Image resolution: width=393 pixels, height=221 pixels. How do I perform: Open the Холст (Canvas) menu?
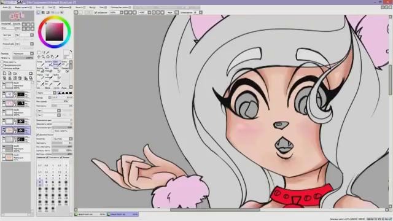[x=39, y=7]
